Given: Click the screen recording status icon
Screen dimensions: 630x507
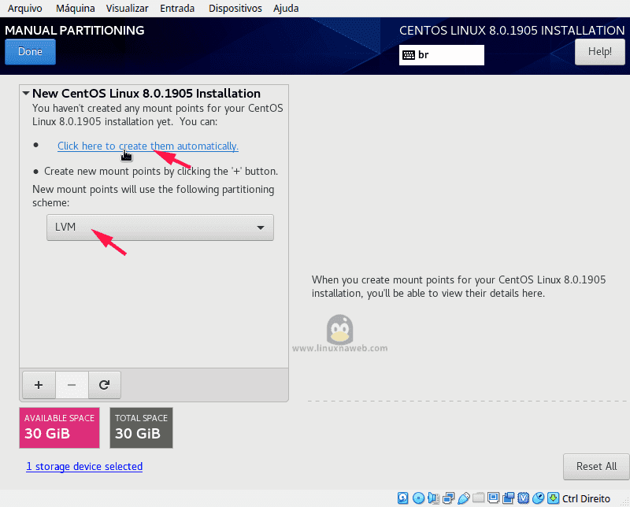Looking at the screenshot, I should pyautogui.click(x=508, y=498).
